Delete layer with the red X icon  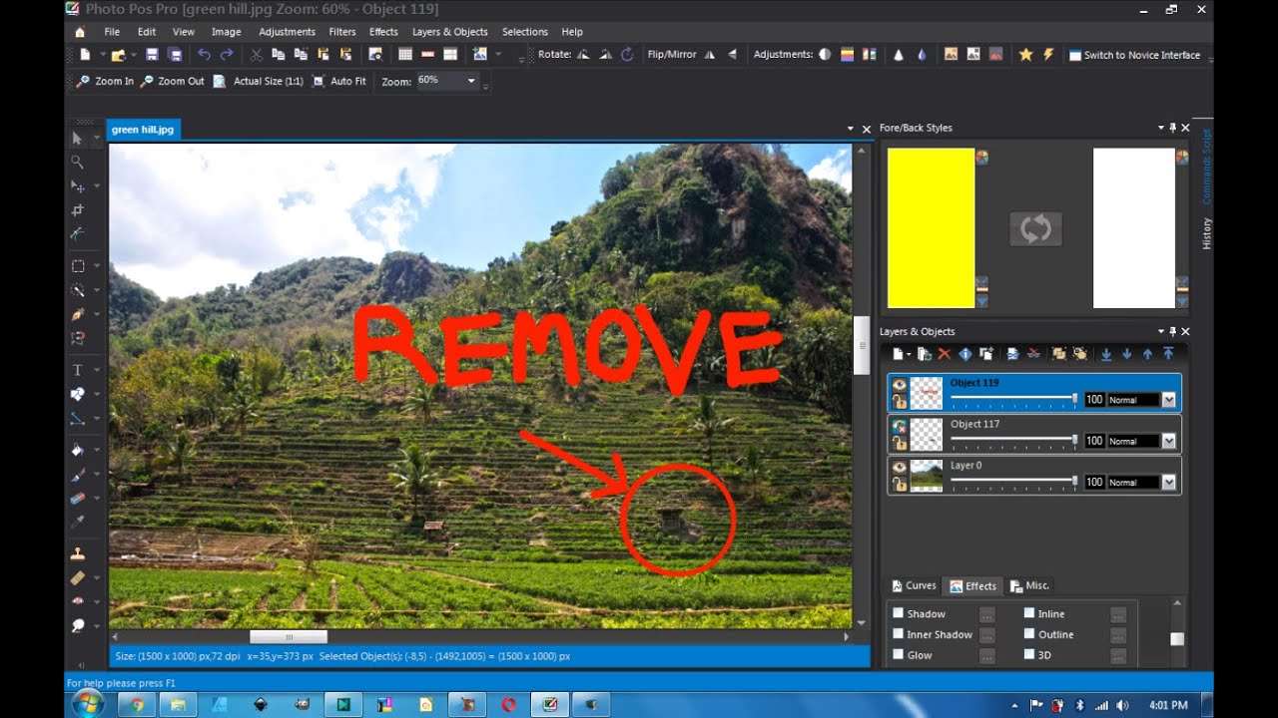pyautogui.click(x=945, y=354)
